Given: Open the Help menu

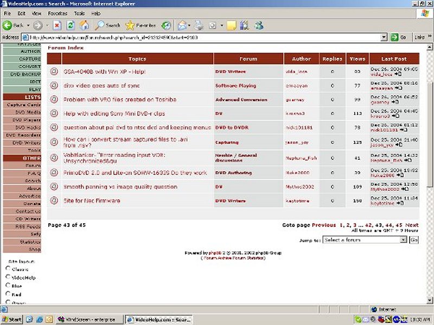Looking at the screenshot, I should (96, 13).
